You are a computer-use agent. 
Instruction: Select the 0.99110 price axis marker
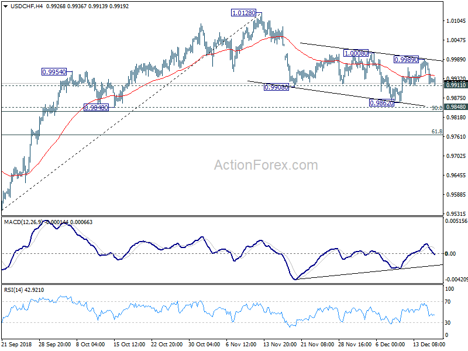(x=456, y=85)
